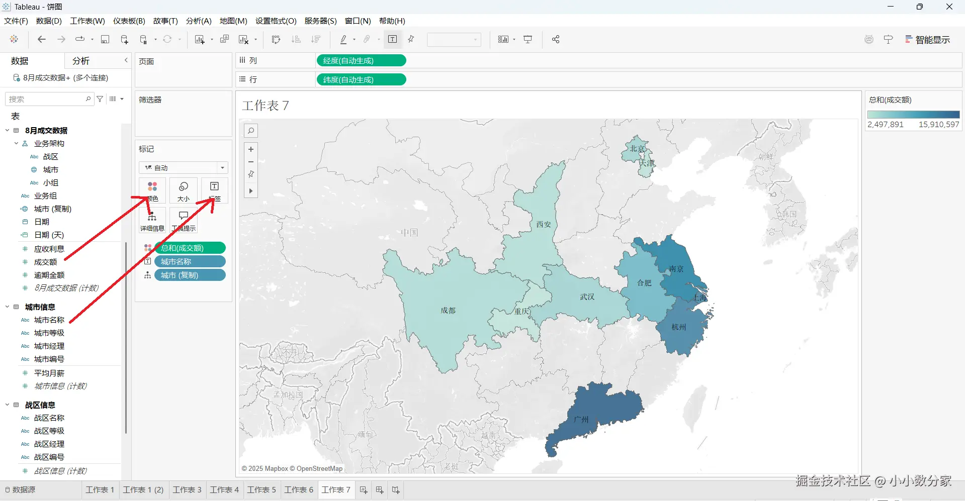This screenshot has width=965, height=501.
Task: Swap rows and columns icon
Action: 276,39
